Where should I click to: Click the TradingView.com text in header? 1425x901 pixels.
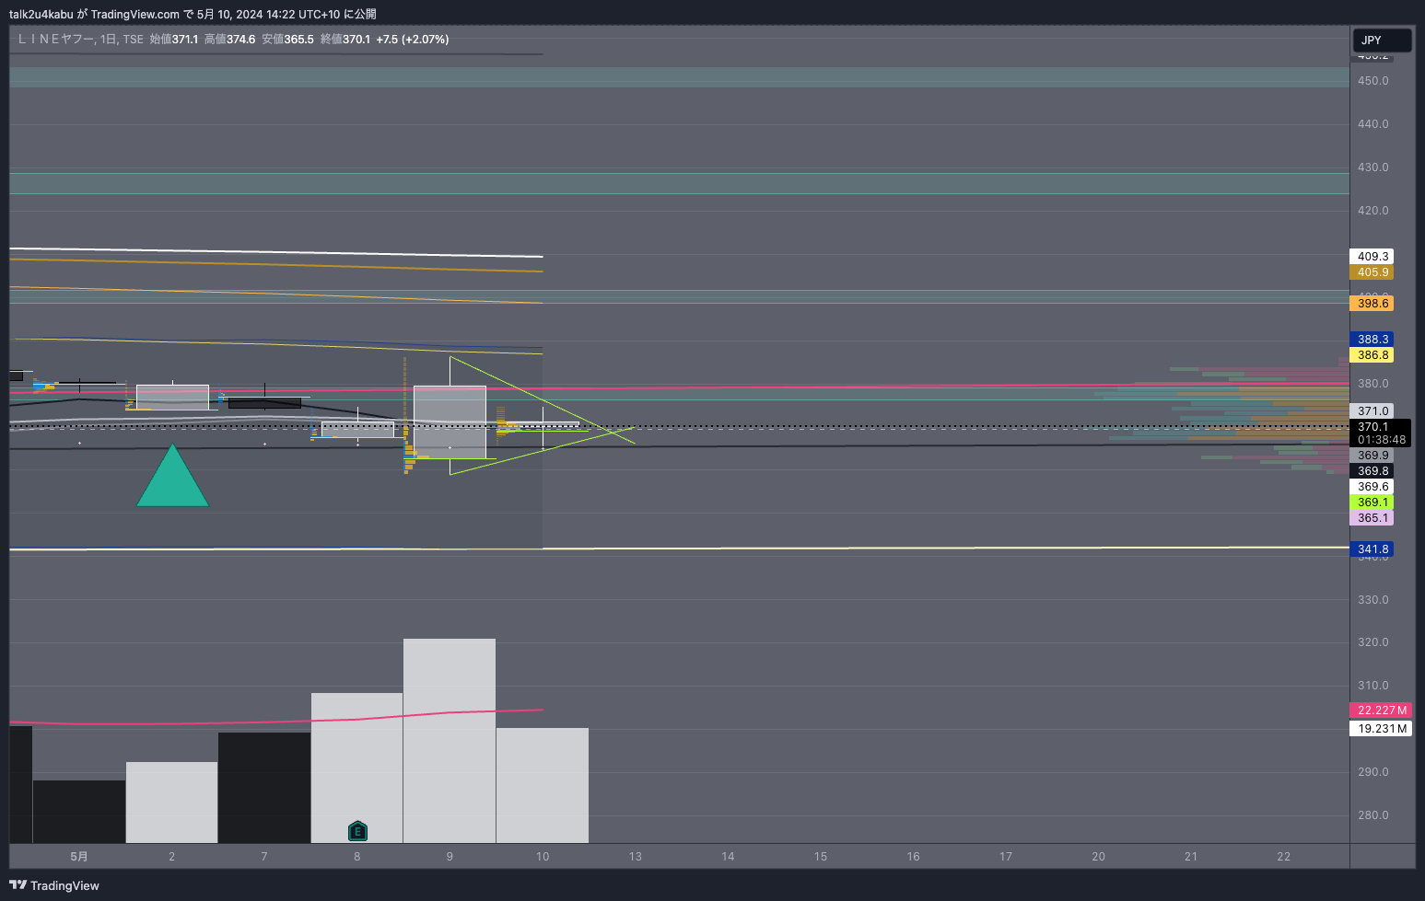click(x=135, y=14)
